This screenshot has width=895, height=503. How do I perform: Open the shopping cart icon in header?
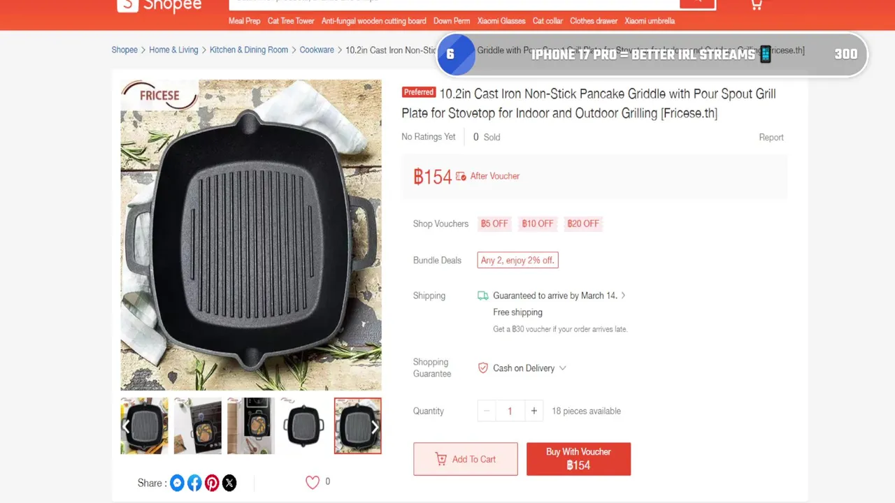click(756, 5)
